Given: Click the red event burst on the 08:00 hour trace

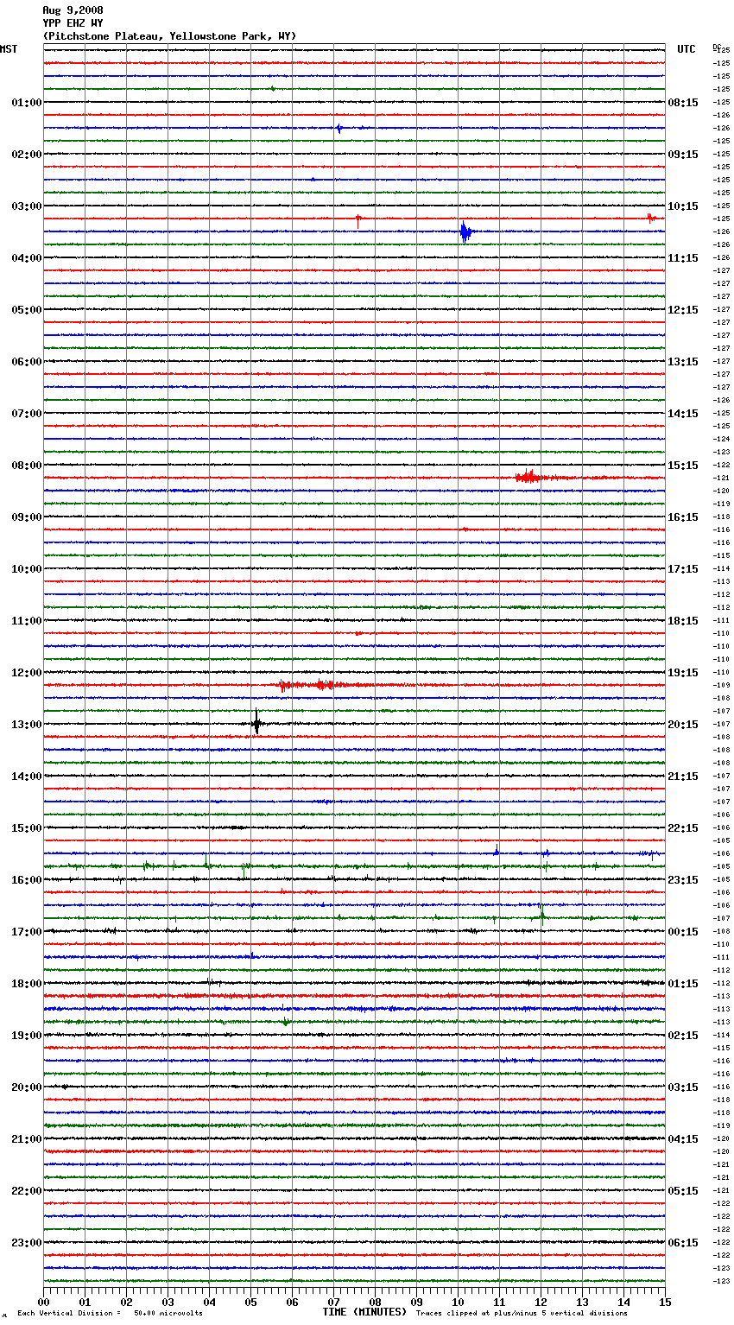Looking at the screenshot, I should click(x=528, y=477).
